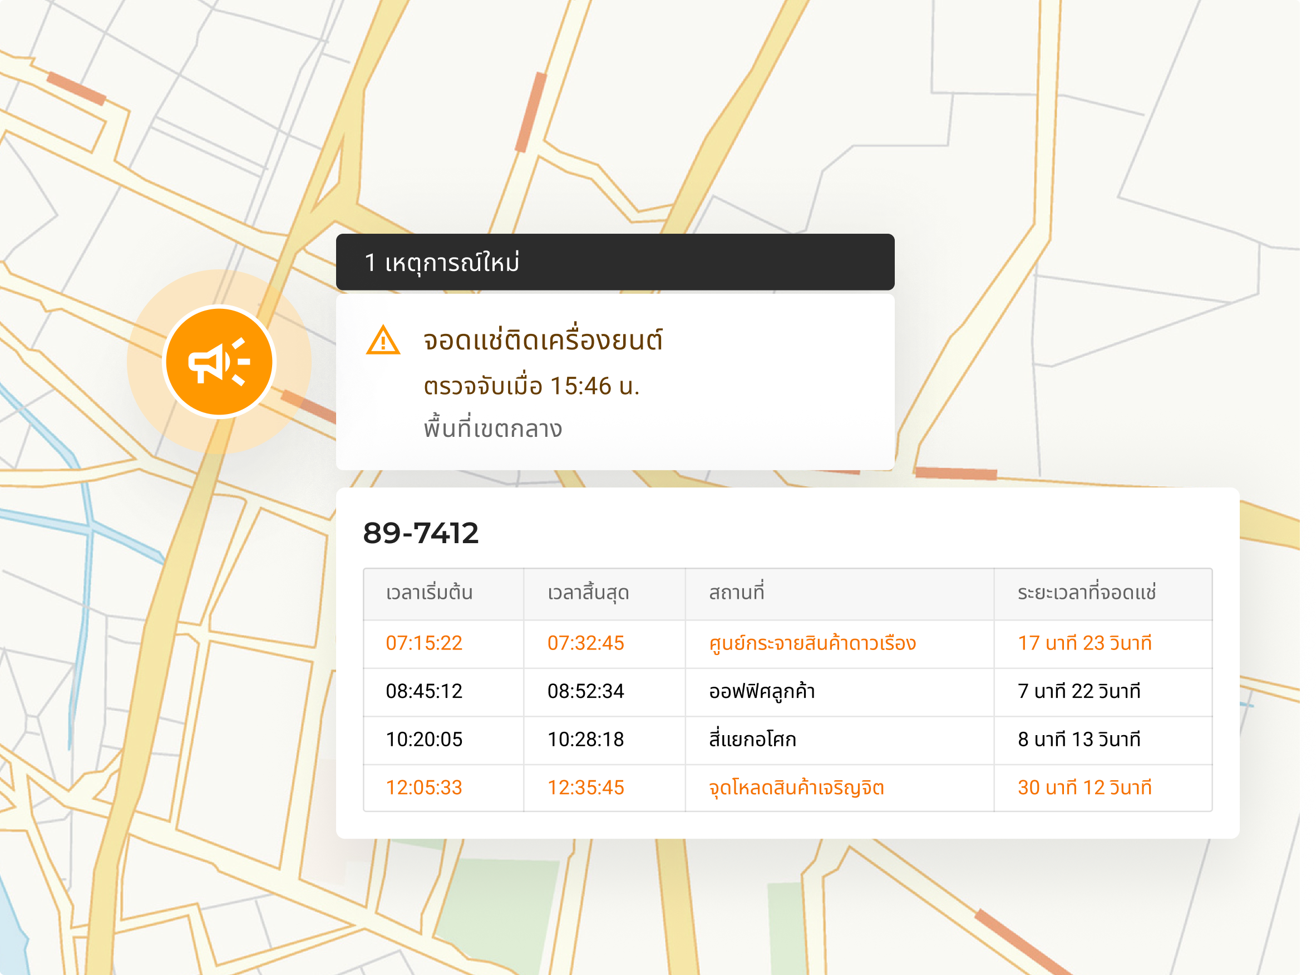Open the "1 เหตุการณ์ใหม่" notification header

[615, 262]
